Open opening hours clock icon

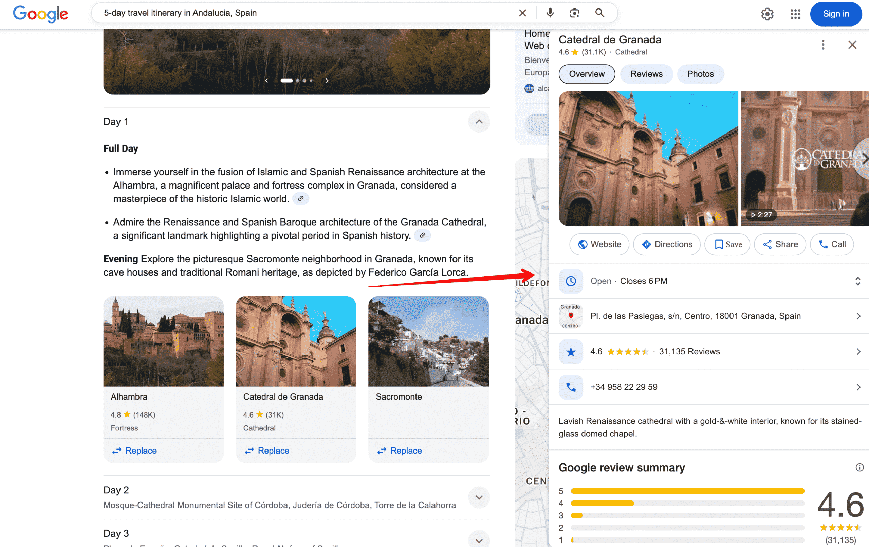pos(571,281)
